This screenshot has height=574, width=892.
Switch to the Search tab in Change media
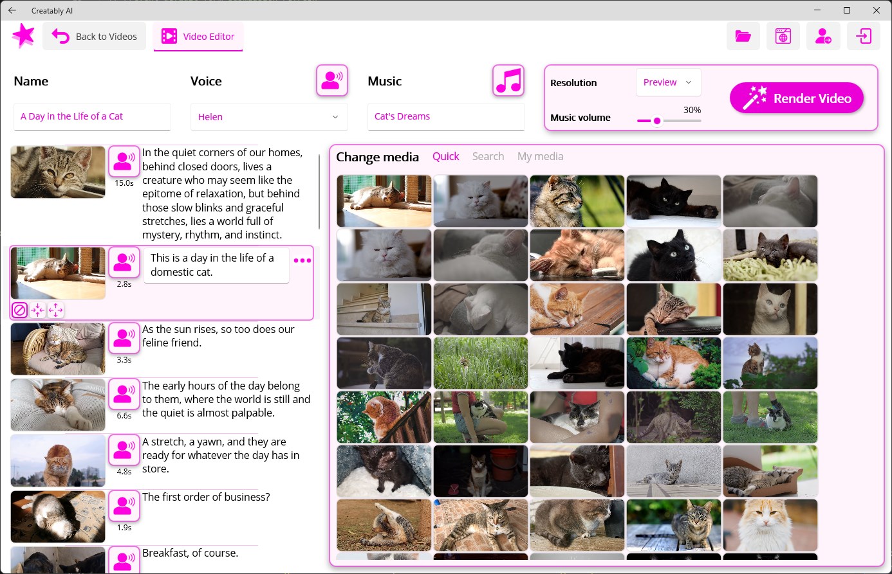[x=488, y=156]
